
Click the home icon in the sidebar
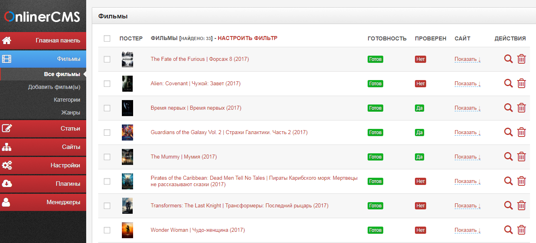tap(7, 40)
